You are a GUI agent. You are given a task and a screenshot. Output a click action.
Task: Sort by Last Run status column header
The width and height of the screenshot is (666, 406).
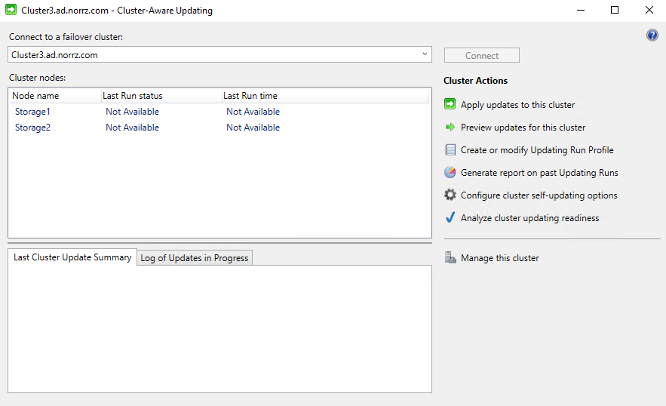(133, 96)
